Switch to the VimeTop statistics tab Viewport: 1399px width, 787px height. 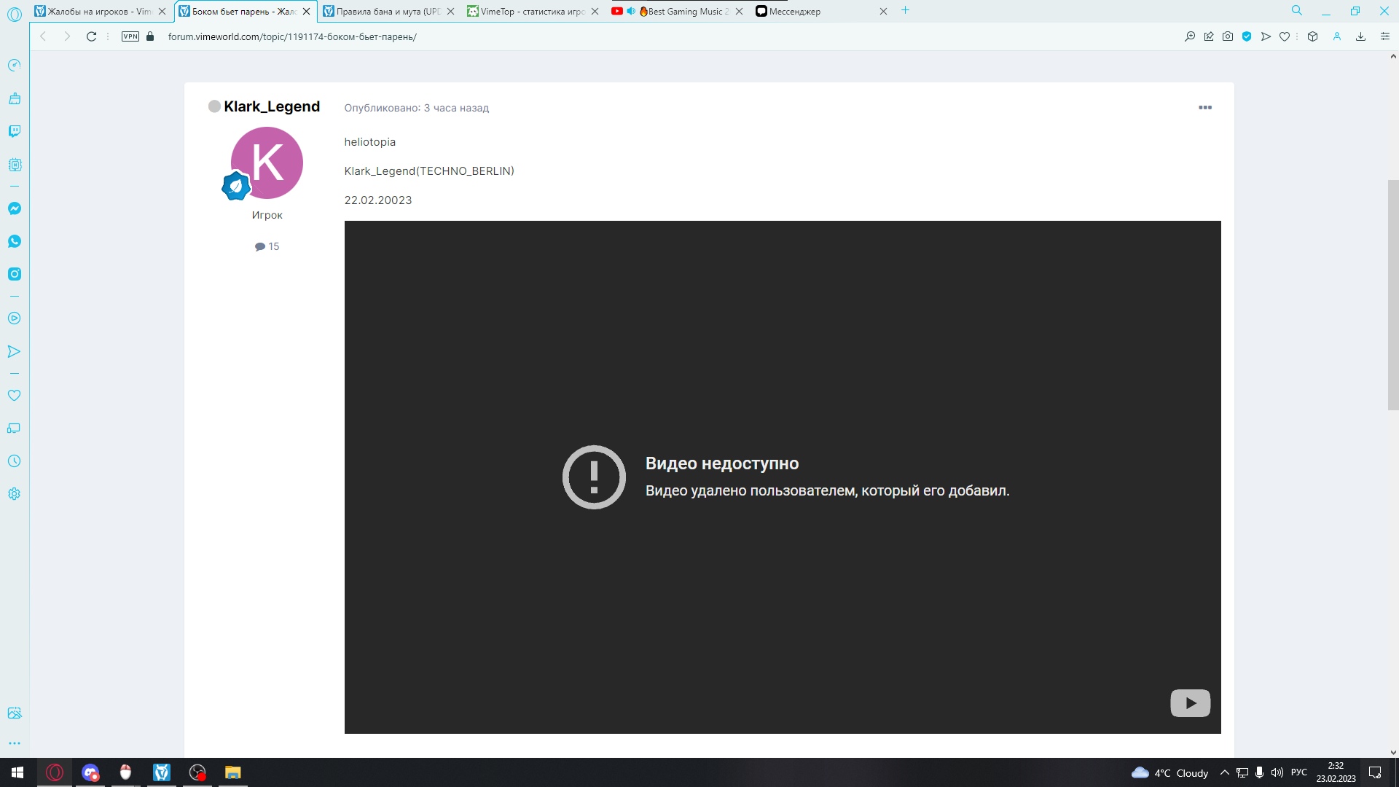pos(532,11)
